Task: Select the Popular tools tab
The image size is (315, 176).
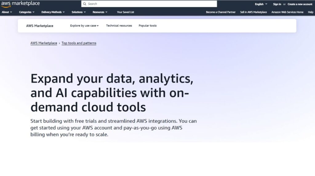Action: pos(147,25)
